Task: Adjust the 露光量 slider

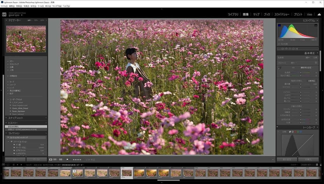Action: click(x=301, y=84)
